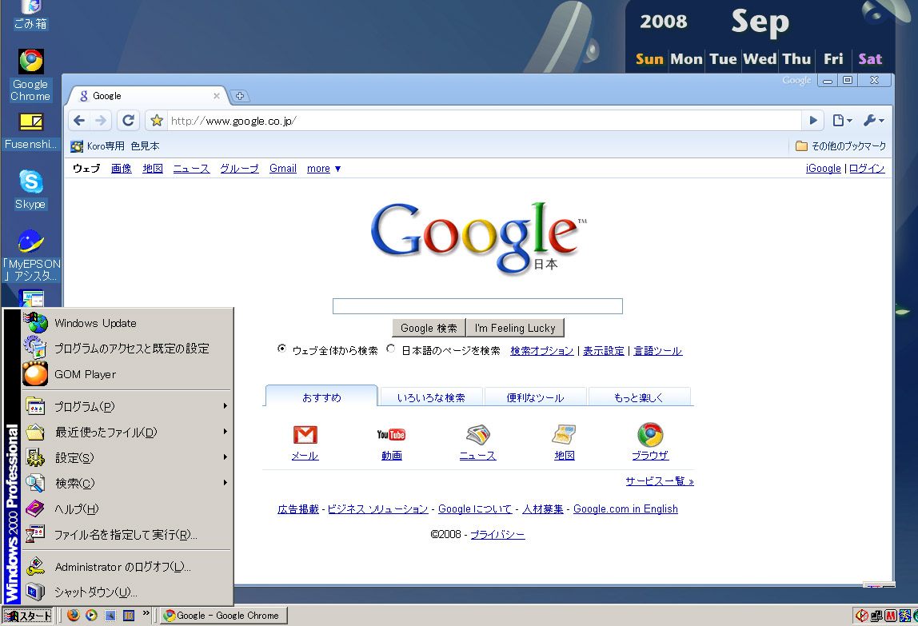
Task: Click the スタート button on the taskbar
Action: click(x=27, y=616)
